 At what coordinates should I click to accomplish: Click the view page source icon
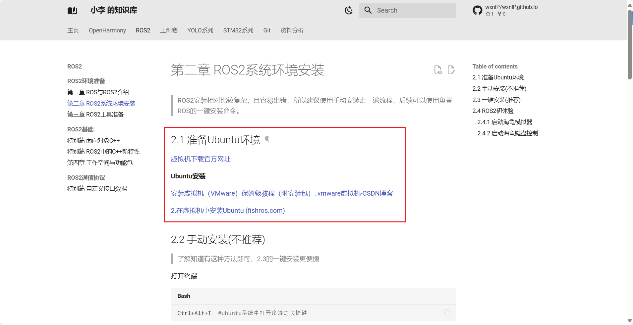[x=438, y=70]
